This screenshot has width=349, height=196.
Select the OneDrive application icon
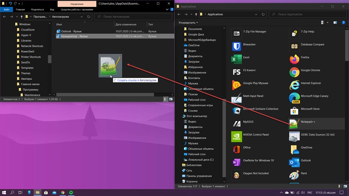(294, 150)
